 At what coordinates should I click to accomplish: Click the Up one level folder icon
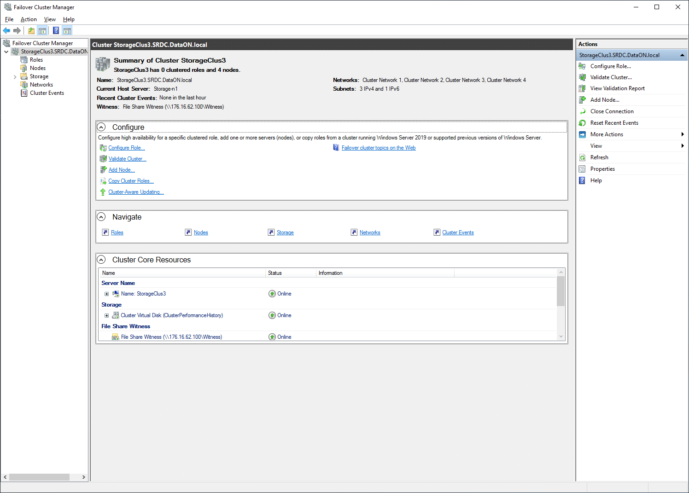[31, 31]
